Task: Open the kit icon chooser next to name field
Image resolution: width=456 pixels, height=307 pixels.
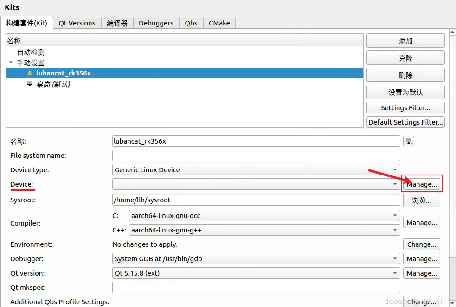Action: [x=409, y=141]
